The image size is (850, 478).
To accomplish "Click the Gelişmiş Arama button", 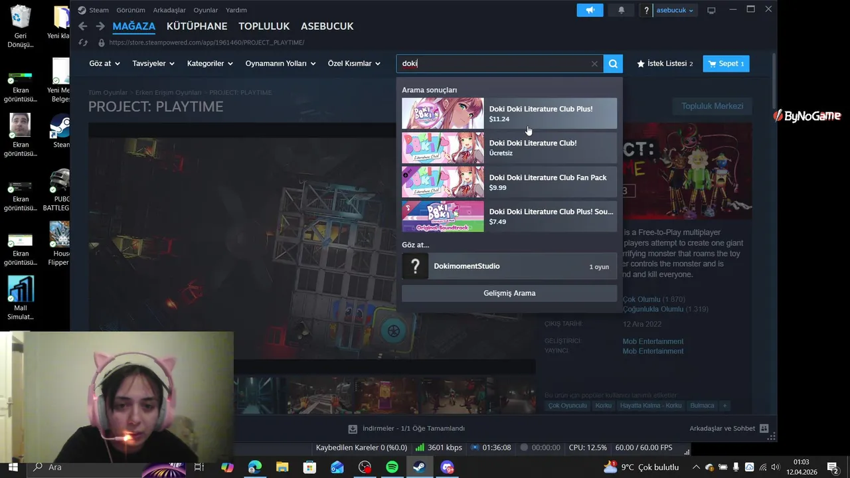I will click(x=509, y=293).
